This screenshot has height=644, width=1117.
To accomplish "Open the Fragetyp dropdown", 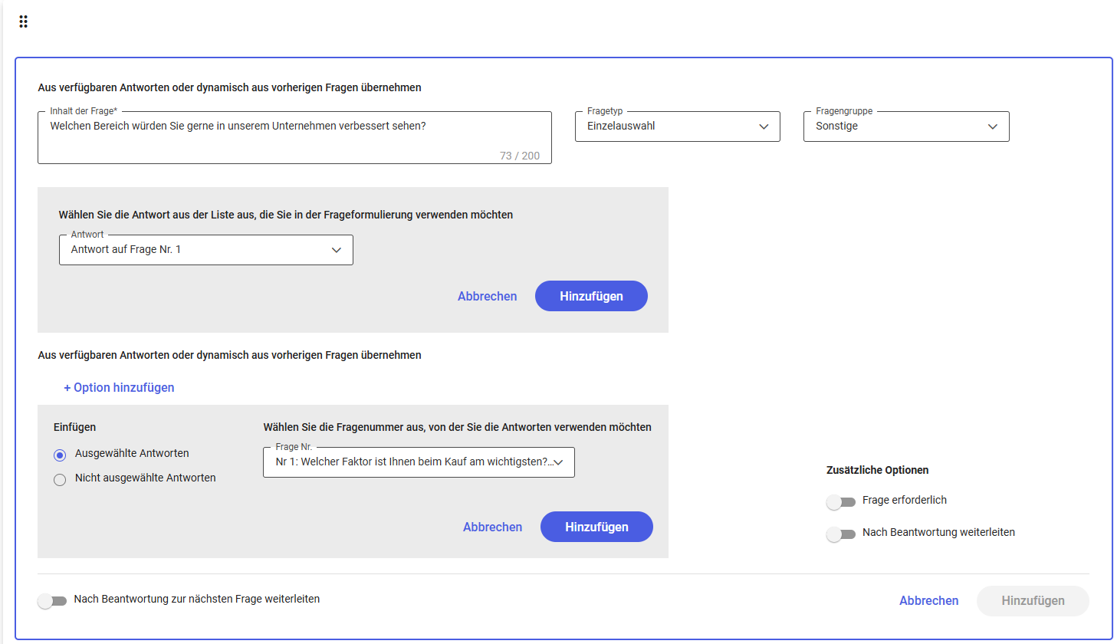I will pyautogui.click(x=678, y=127).
